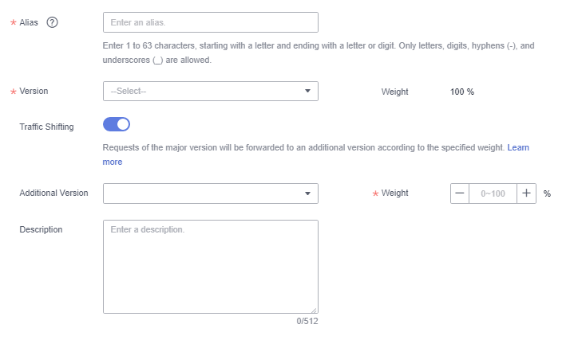The width and height of the screenshot is (574, 340).
Task: Turn off the Traffic Shifting switch
Action: [117, 124]
